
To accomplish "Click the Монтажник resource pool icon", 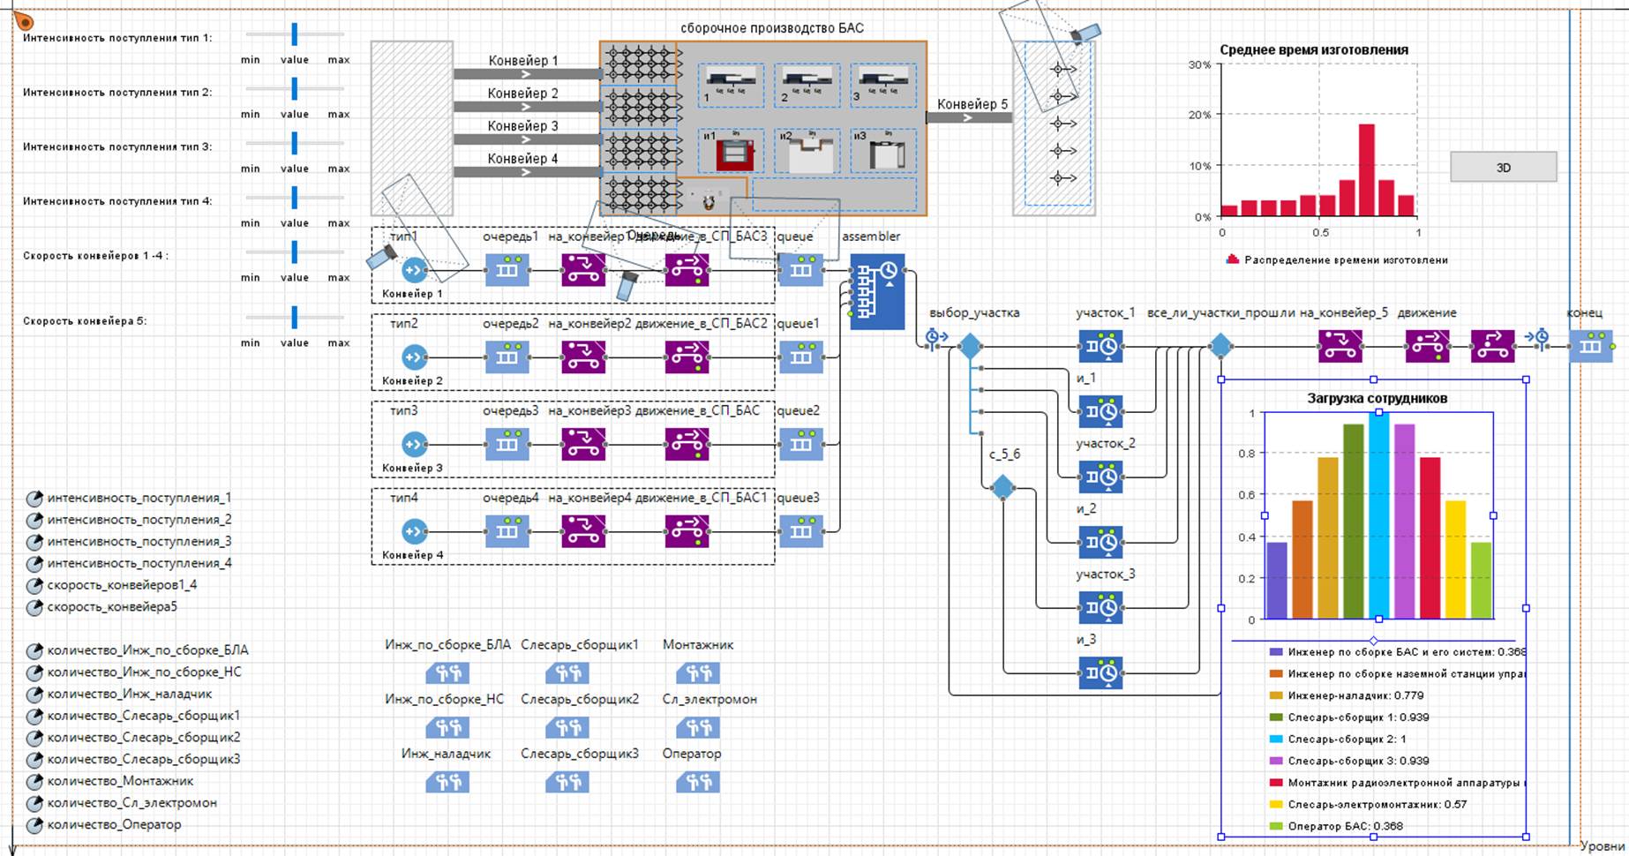I will click(697, 674).
